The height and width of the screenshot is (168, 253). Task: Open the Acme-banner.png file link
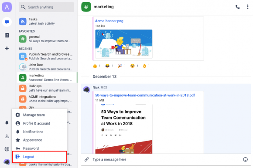(x=109, y=21)
